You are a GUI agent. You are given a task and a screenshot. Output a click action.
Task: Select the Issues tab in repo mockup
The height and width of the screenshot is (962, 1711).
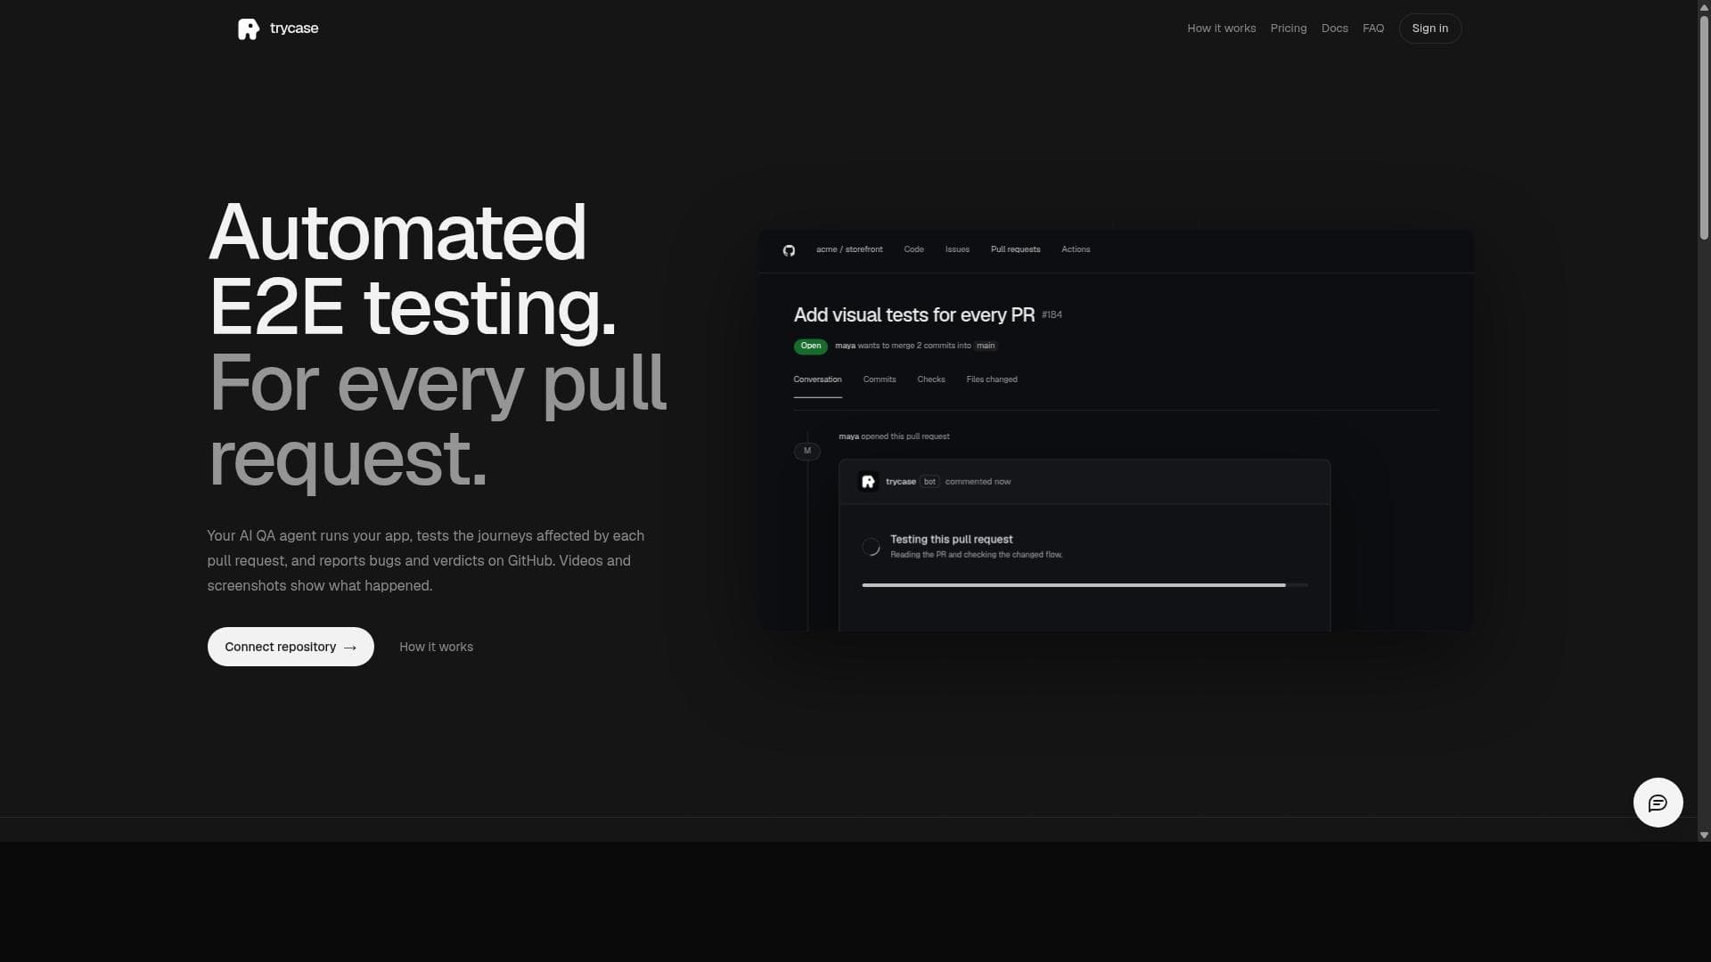pos(957,249)
